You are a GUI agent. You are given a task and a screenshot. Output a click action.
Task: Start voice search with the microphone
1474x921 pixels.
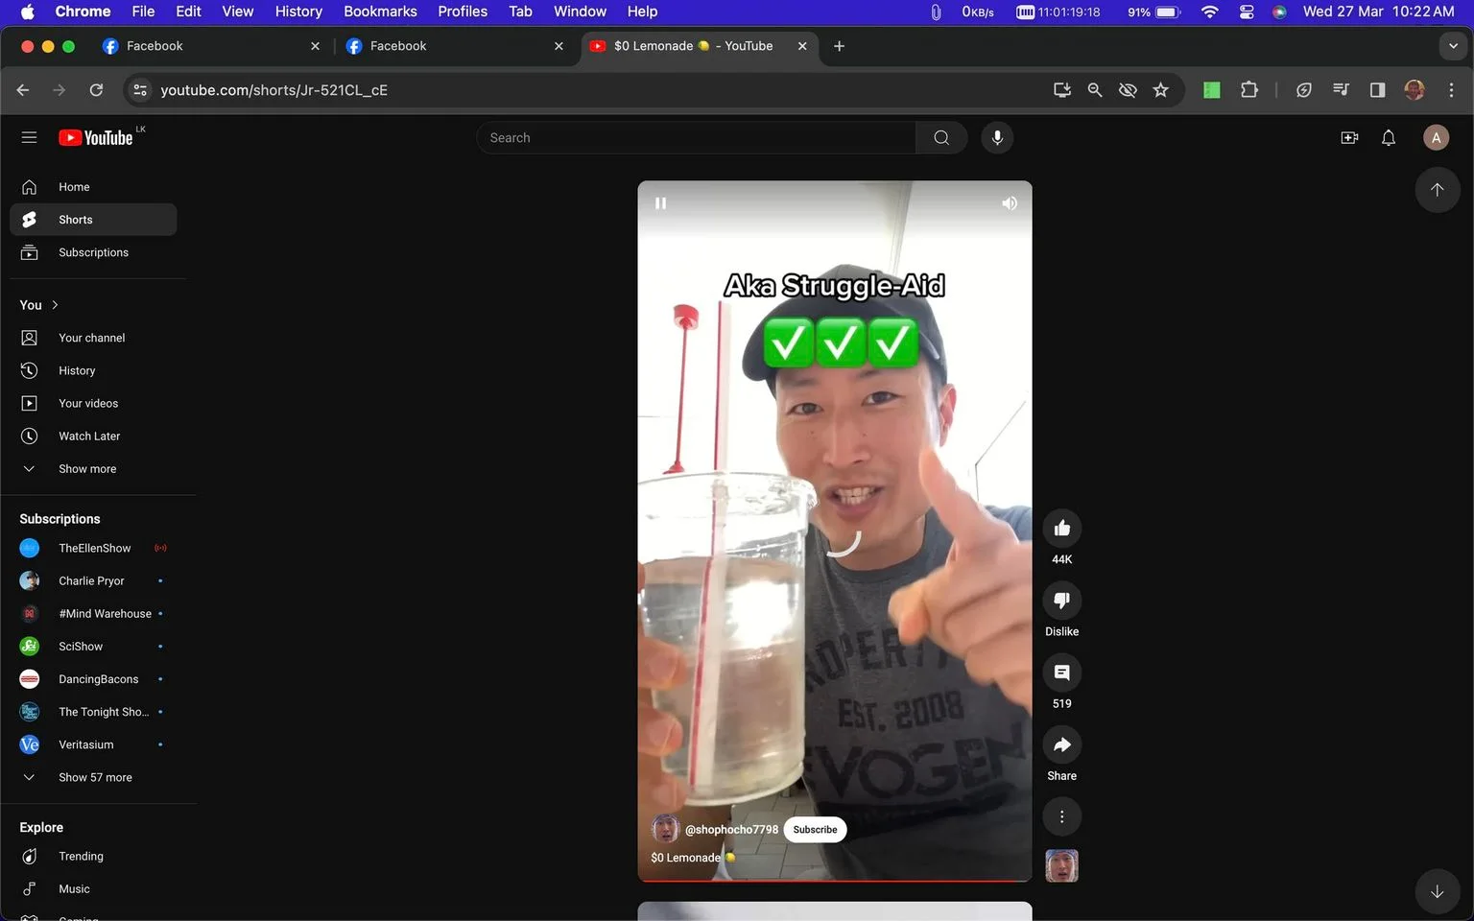[x=997, y=137]
